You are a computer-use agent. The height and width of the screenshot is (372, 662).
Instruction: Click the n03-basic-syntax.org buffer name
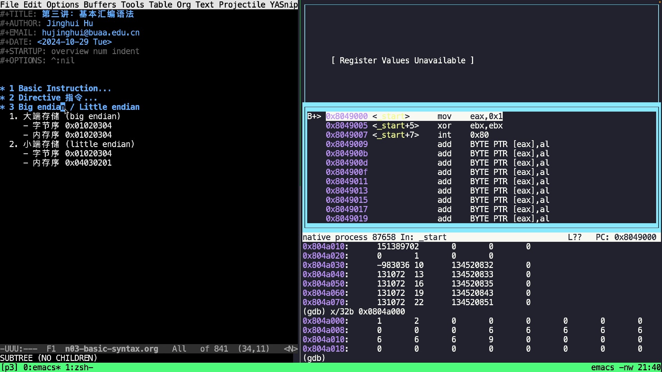(x=111, y=349)
